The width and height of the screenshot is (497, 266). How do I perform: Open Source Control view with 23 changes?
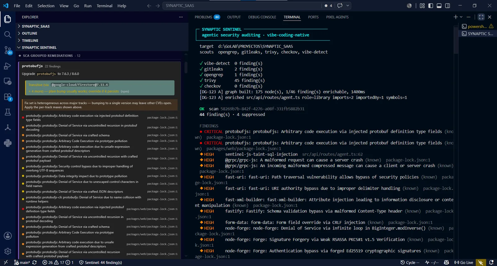pyautogui.click(x=8, y=50)
